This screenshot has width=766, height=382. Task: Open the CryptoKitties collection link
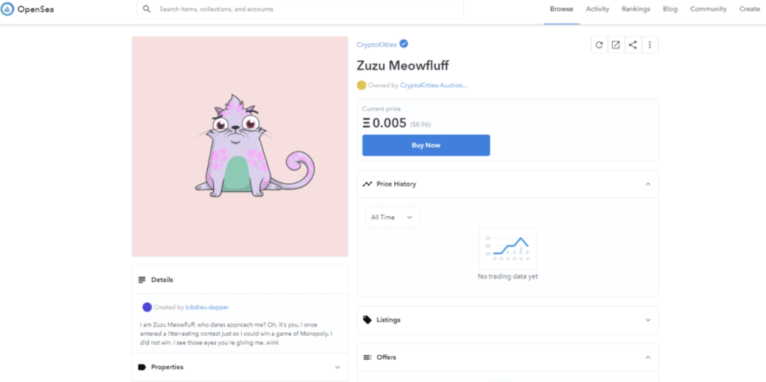tap(377, 45)
